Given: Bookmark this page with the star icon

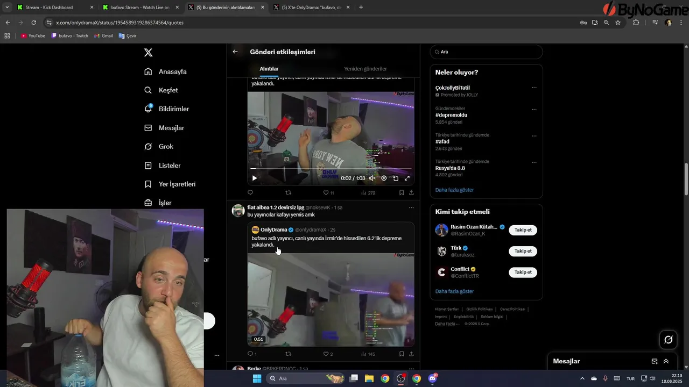Looking at the screenshot, I should (x=618, y=23).
